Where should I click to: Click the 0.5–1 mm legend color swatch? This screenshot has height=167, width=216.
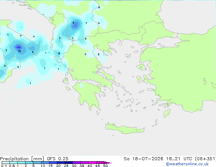(x=14, y=163)
